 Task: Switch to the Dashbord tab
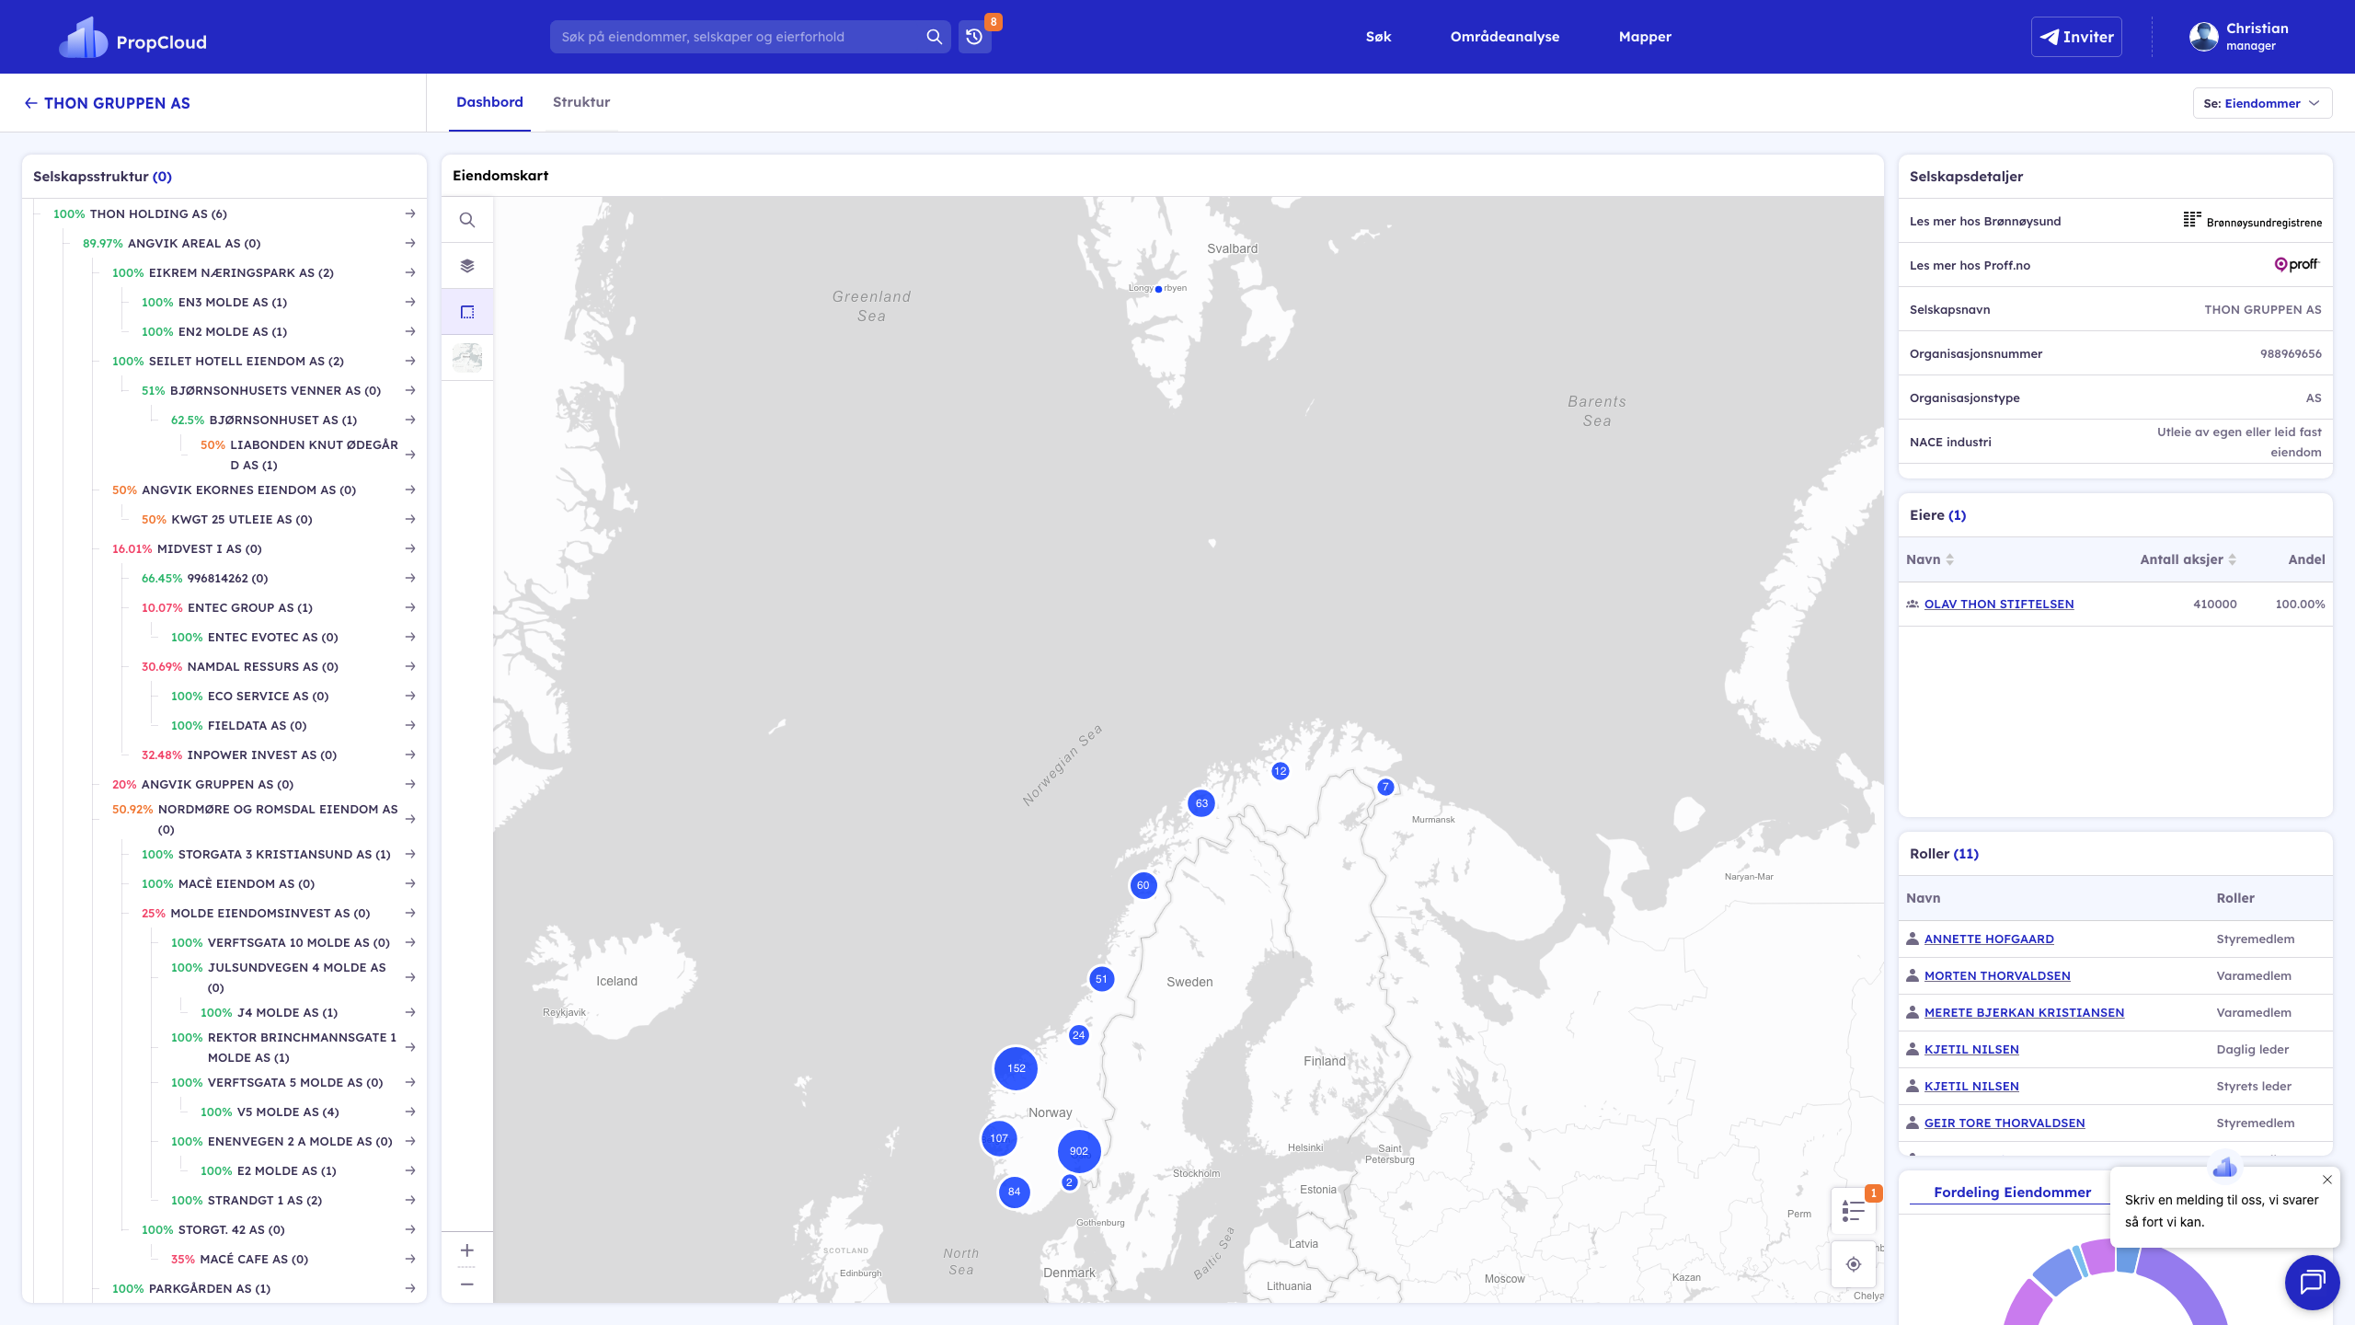[489, 102]
